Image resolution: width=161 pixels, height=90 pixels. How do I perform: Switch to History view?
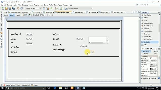tap(18, 15)
